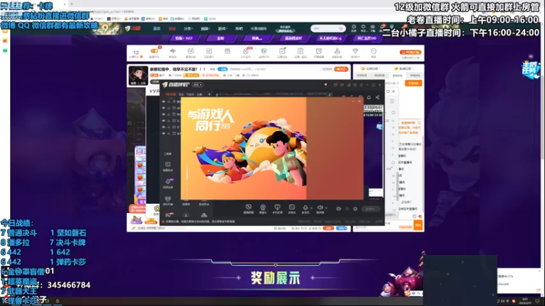Click the alarm clock icon in anchor toolbar
The image size is (545, 306).
click(319, 52)
